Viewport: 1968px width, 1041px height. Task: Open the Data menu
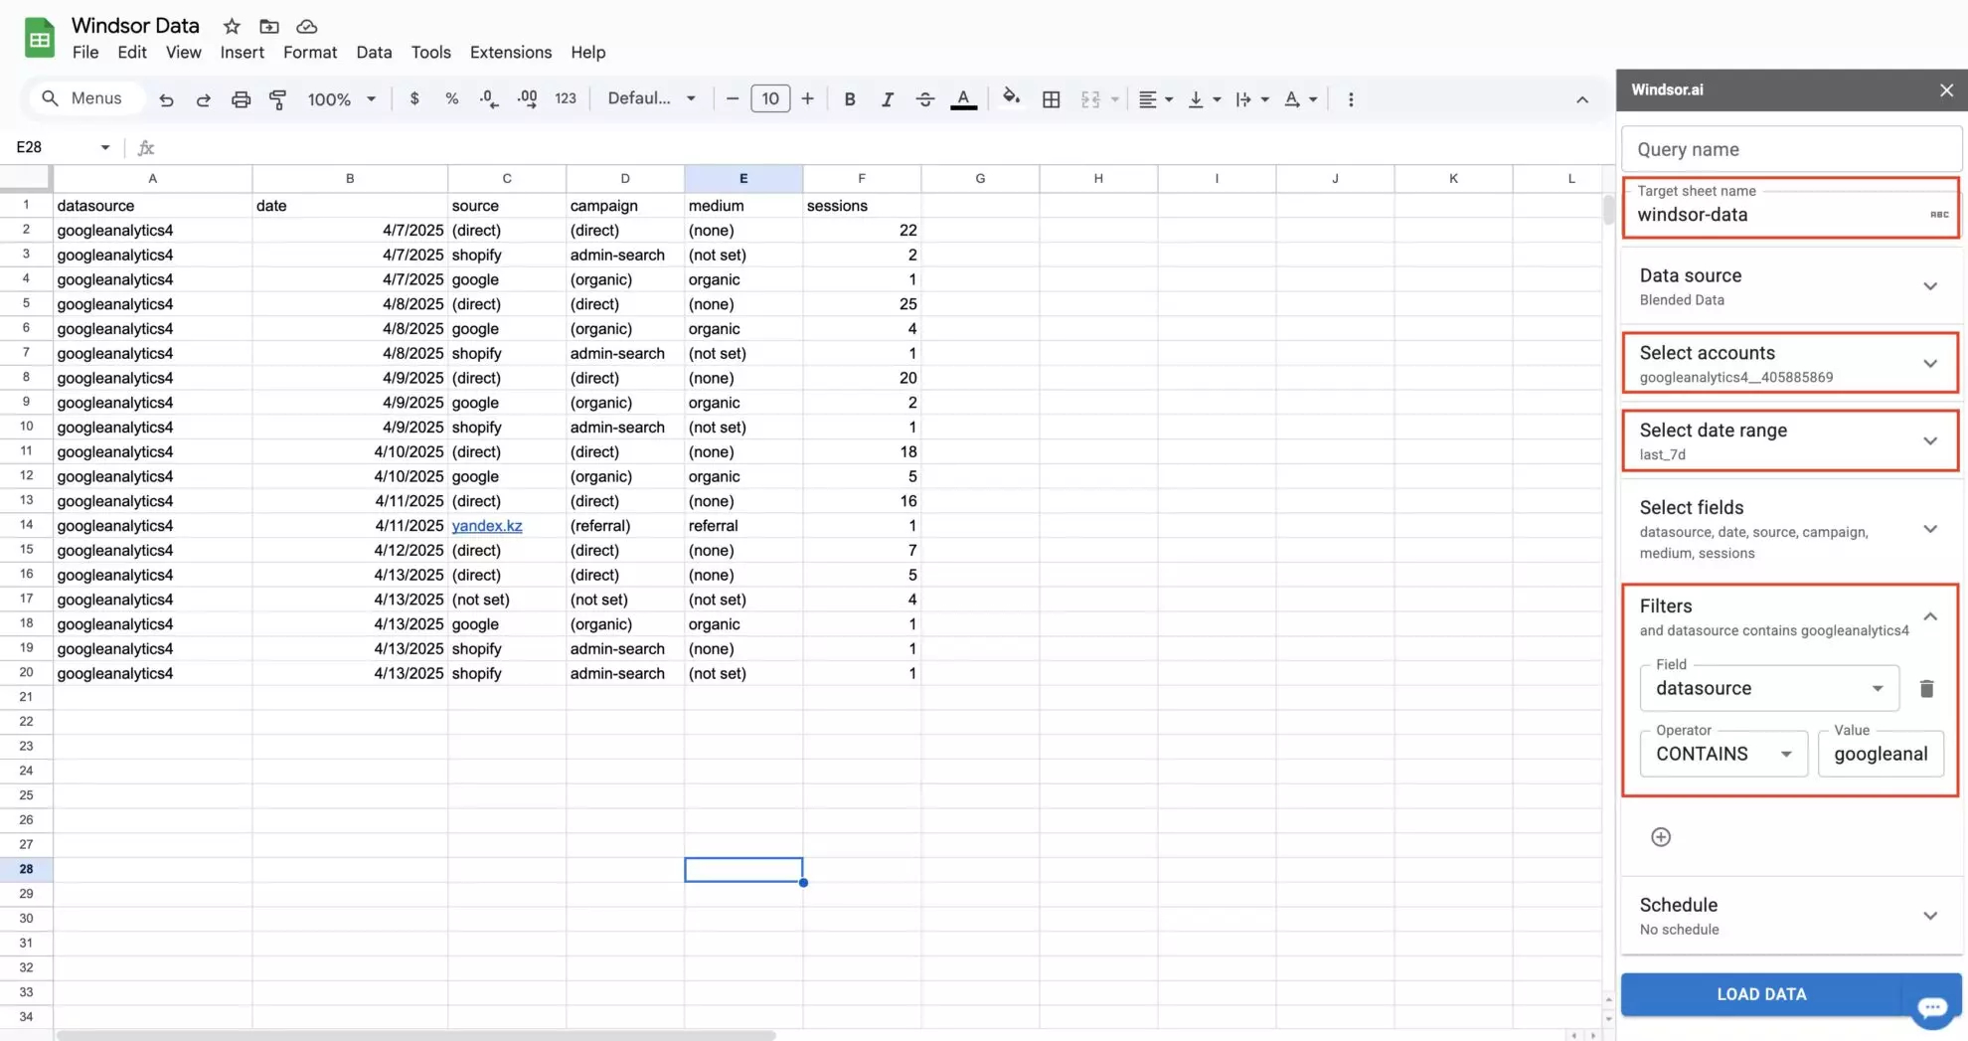click(374, 52)
